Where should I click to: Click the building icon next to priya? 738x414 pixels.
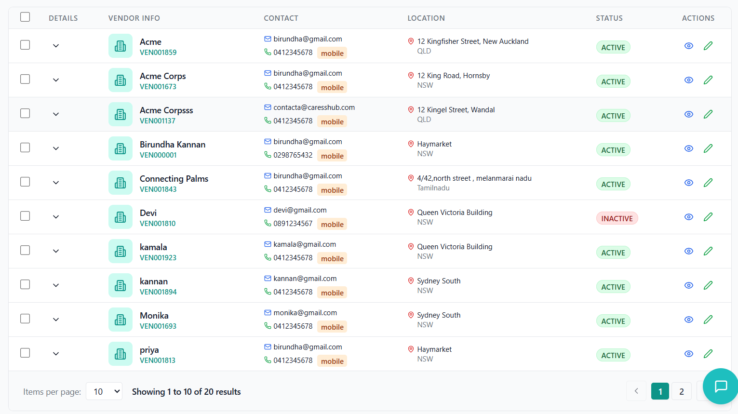(x=121, y=353)
